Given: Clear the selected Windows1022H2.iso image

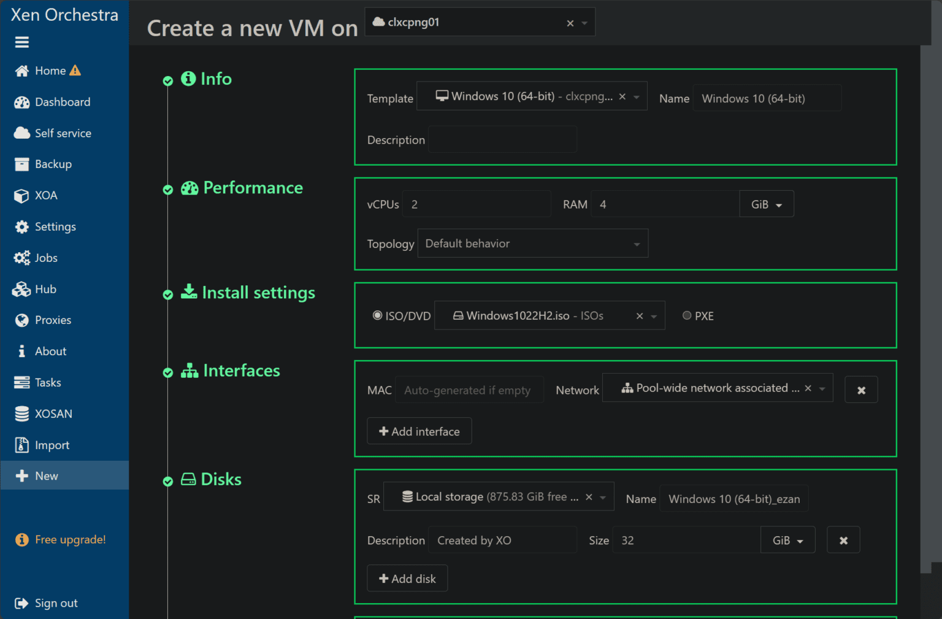Looking at the screenshot, I should click(x=640, y=315).
